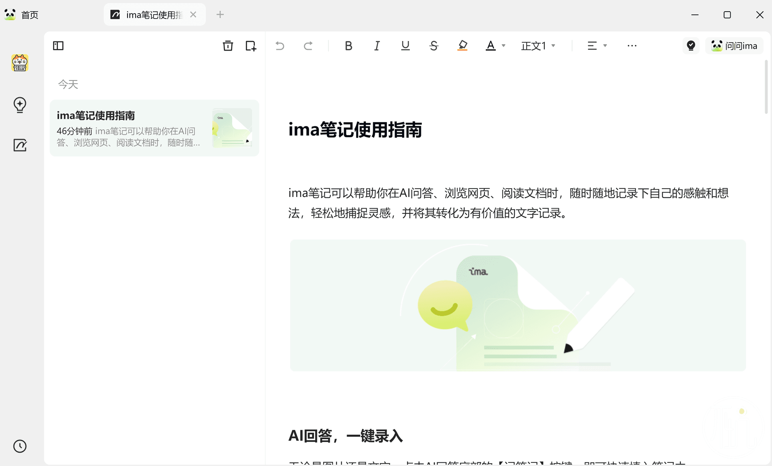Toggle italic formatting

tap(377, 46)
